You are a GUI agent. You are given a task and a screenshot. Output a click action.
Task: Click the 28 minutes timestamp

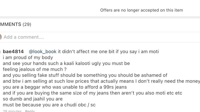[12, 111]
